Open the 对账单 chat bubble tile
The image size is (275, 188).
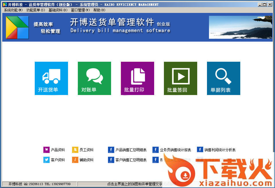(x=94, y=78)
